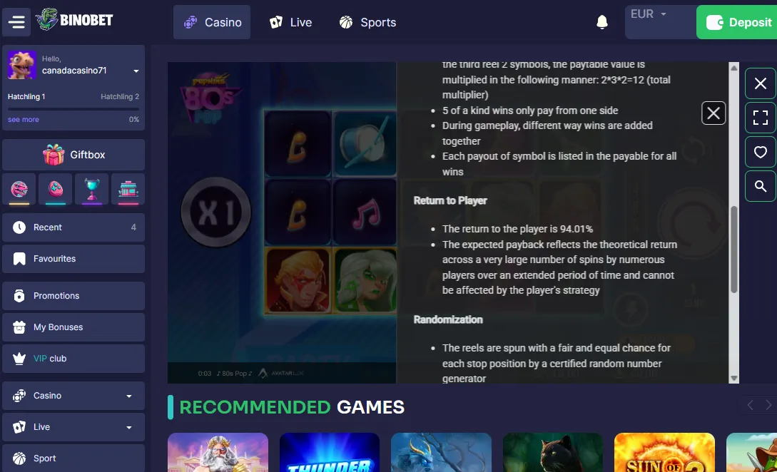The height and width of the screenshot is (472, 777).
Task: Expand the Casino sidebar section
Action: point(73,396)
